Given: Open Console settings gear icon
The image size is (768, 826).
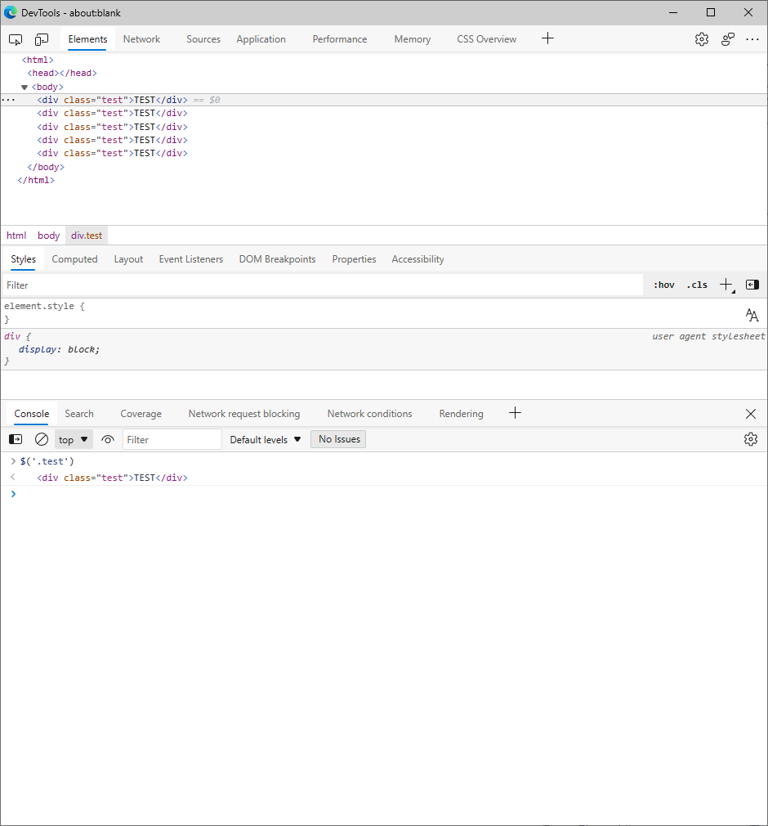Looking at the screenshot, I should click(x=750, y=439).
